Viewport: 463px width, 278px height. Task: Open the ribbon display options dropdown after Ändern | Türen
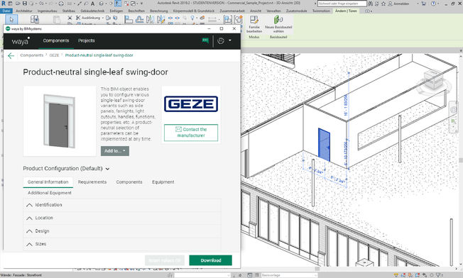(368, 11)
